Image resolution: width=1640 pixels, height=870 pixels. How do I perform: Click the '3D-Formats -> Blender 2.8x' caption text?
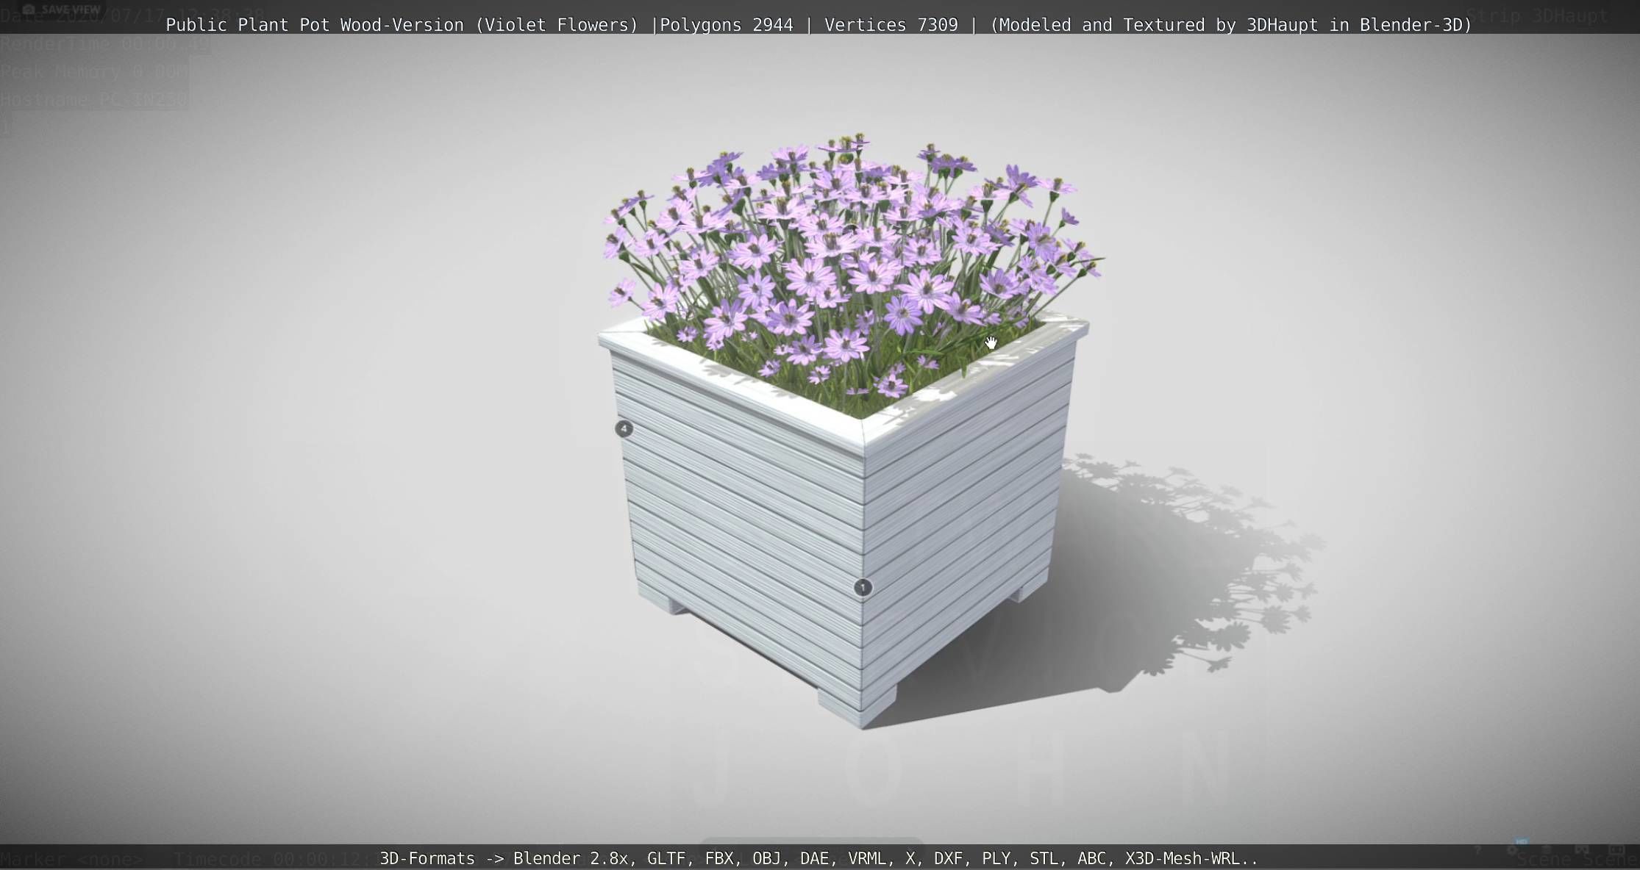507,858
